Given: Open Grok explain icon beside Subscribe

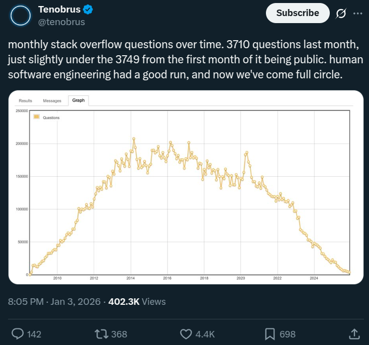Looking at the screenshot, I should click(x=341, y=14).
